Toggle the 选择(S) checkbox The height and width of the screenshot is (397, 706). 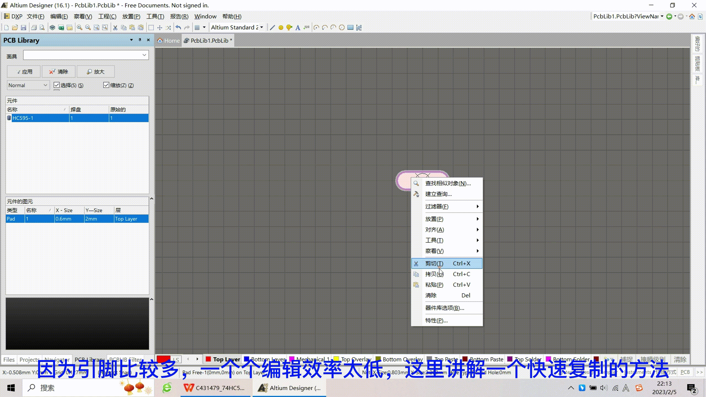(57, 85)
